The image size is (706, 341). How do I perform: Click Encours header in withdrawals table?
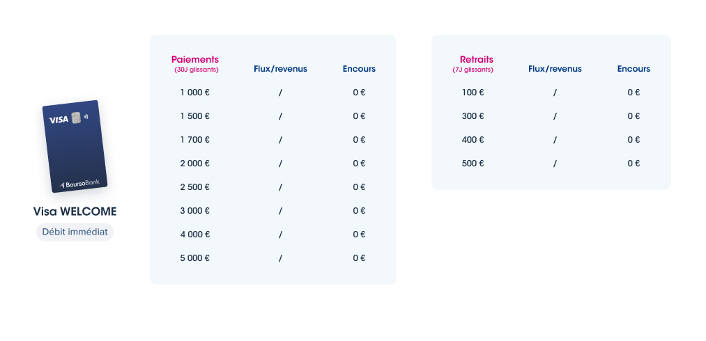pyautogui.click(x=634, y=69)
